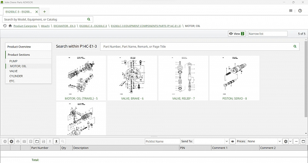This screenshot has width=308, height=163.
Task: Select the Product Overview tab in sidebar
Action: point(28,47)
